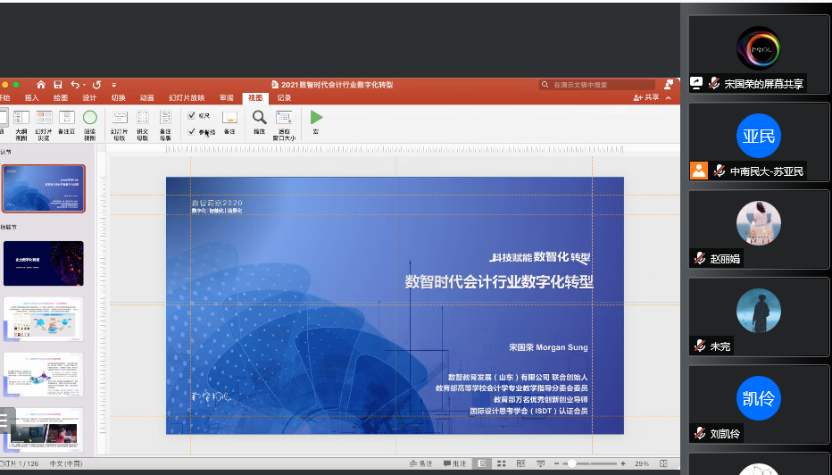Viewport: 832px width, 475px height.
Task: Click the Zoom (缩放) magnifier icon
Action: [x=259, y=117]
